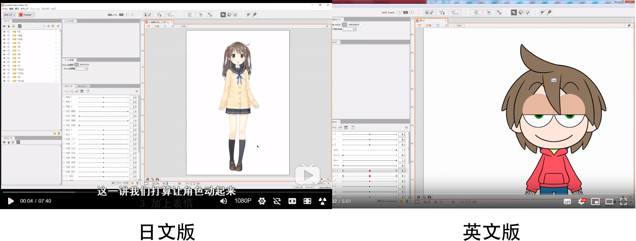Viewport: 636px width, 241px height.
Task: Create a warp deformer in the Japanese editor
Action: (190, 15)
